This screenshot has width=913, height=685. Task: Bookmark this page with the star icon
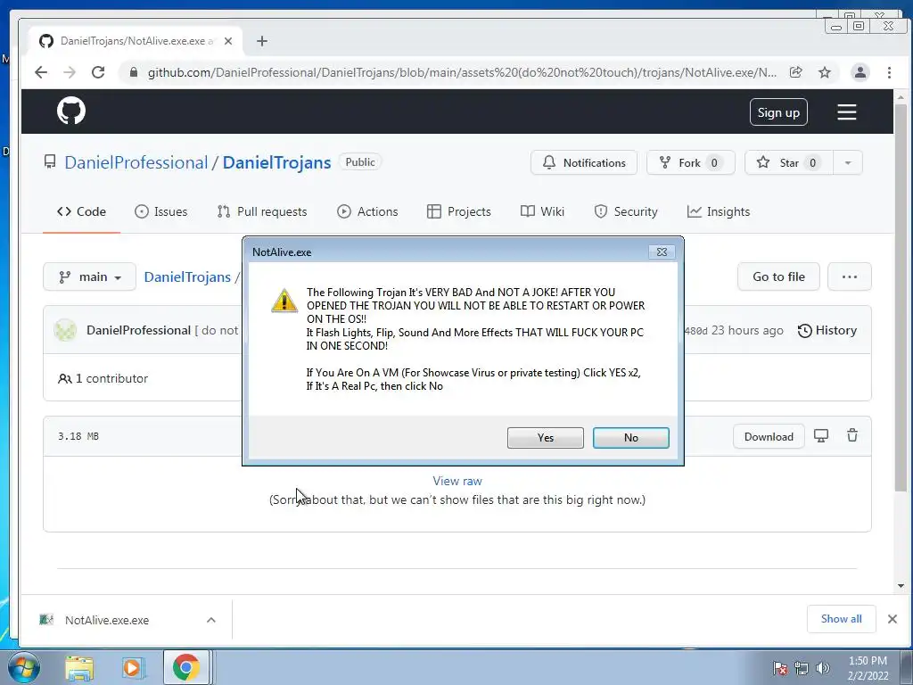[x=825, y=72]
